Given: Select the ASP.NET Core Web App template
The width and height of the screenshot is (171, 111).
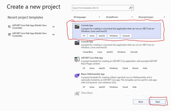Looking at the screenshot, I should 116,63.
